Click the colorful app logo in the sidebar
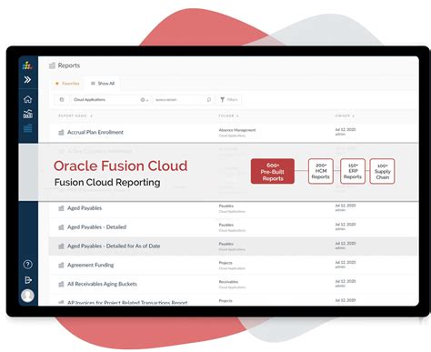 (27, 65)
